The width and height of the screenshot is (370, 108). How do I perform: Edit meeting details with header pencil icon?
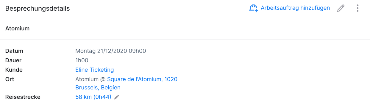tap(341, 8)
